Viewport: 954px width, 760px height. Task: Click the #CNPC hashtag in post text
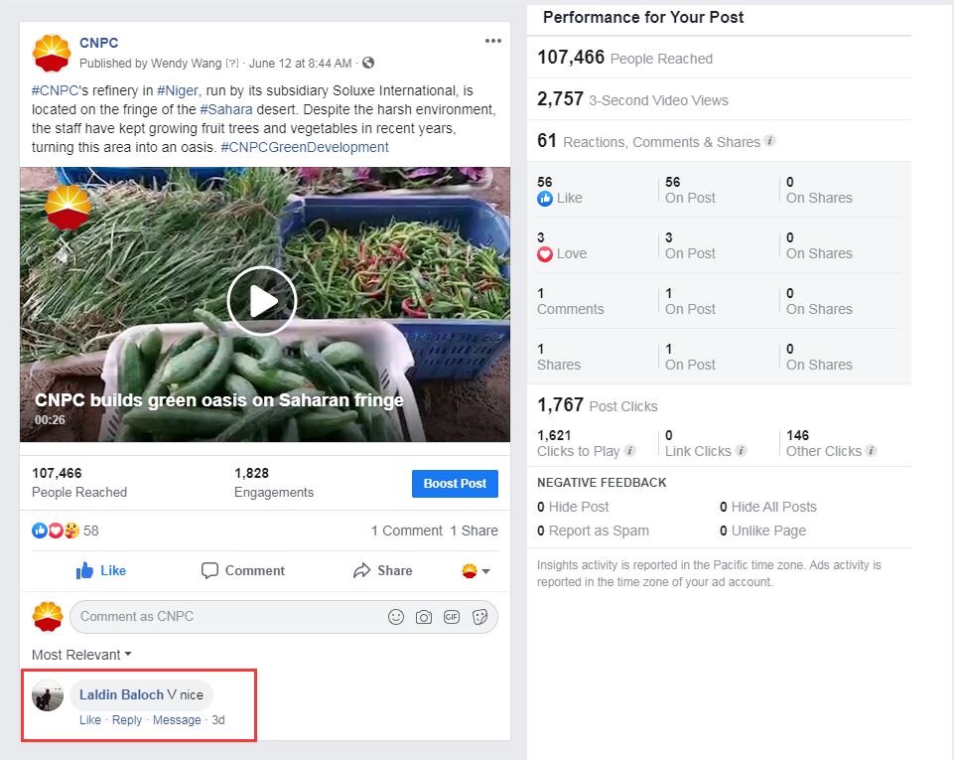tap(55, 90)
